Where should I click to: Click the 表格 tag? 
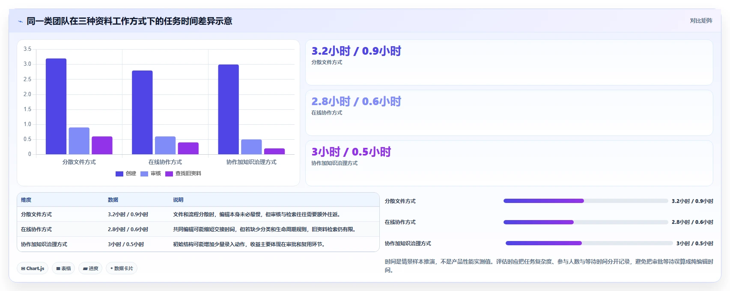[x=63, y=268]
